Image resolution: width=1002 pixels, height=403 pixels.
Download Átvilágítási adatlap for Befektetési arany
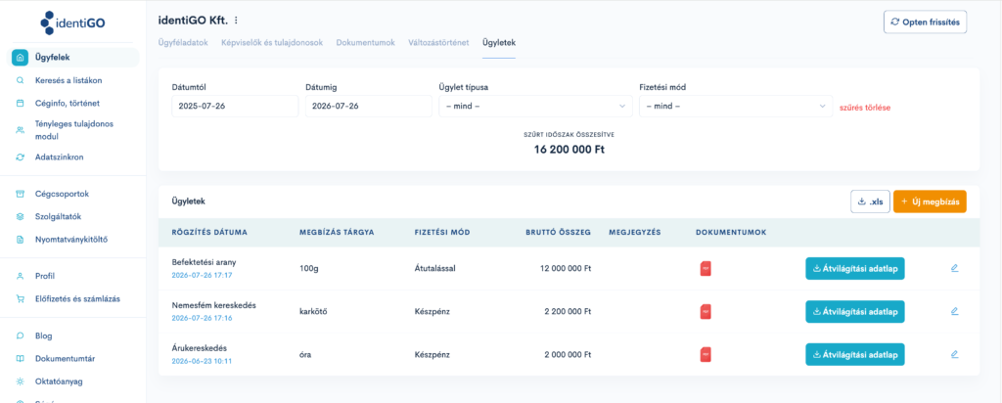click(855, 268)
